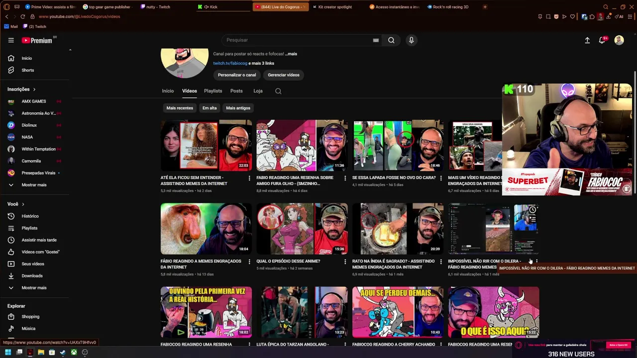Switch to the Posts channel tab
This screenshot has width=637, height=358.
click(x=236, y=91)
